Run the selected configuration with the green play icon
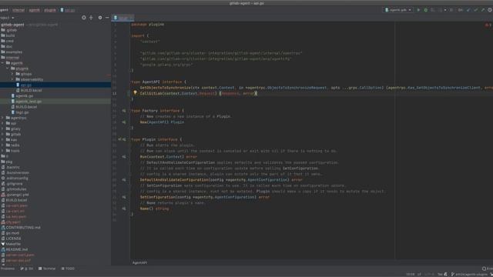The width and height of the screenshot is (493, 277). coord(418,10)
